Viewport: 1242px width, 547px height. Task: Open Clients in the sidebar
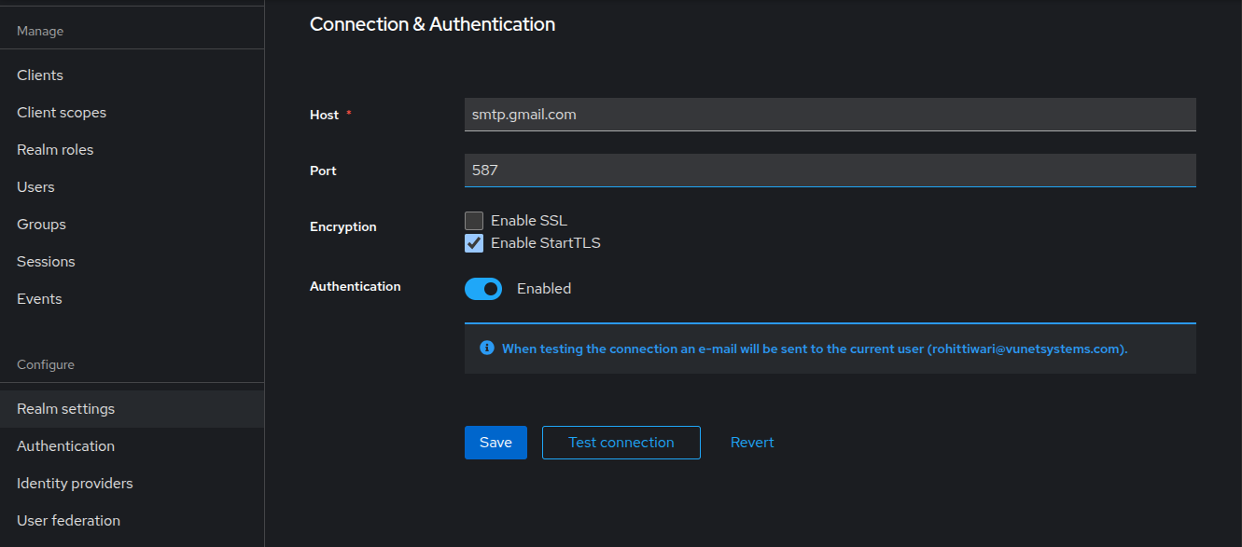pyautogui.click(x=40, y=75)
